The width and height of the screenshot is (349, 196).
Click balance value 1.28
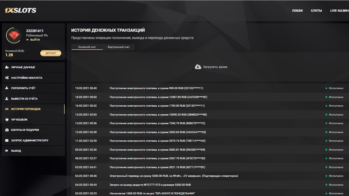9,55
